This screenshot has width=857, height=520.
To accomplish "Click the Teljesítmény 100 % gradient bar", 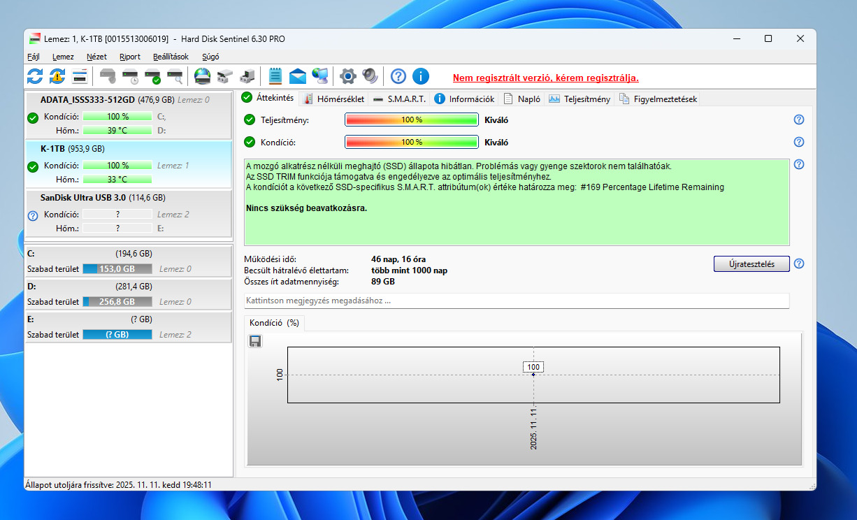I will 412,120.
